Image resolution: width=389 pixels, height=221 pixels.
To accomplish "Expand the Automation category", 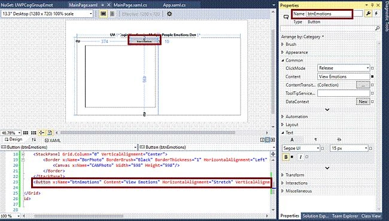I will (x=282, y=116).
